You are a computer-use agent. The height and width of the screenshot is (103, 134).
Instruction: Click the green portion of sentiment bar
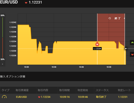click(x=3, y=28)
